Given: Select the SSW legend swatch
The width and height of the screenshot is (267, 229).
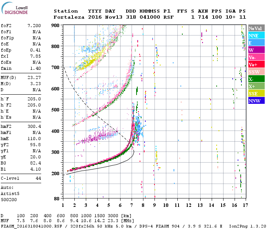Looking at the screenshot, I should (x=256, y=72).
